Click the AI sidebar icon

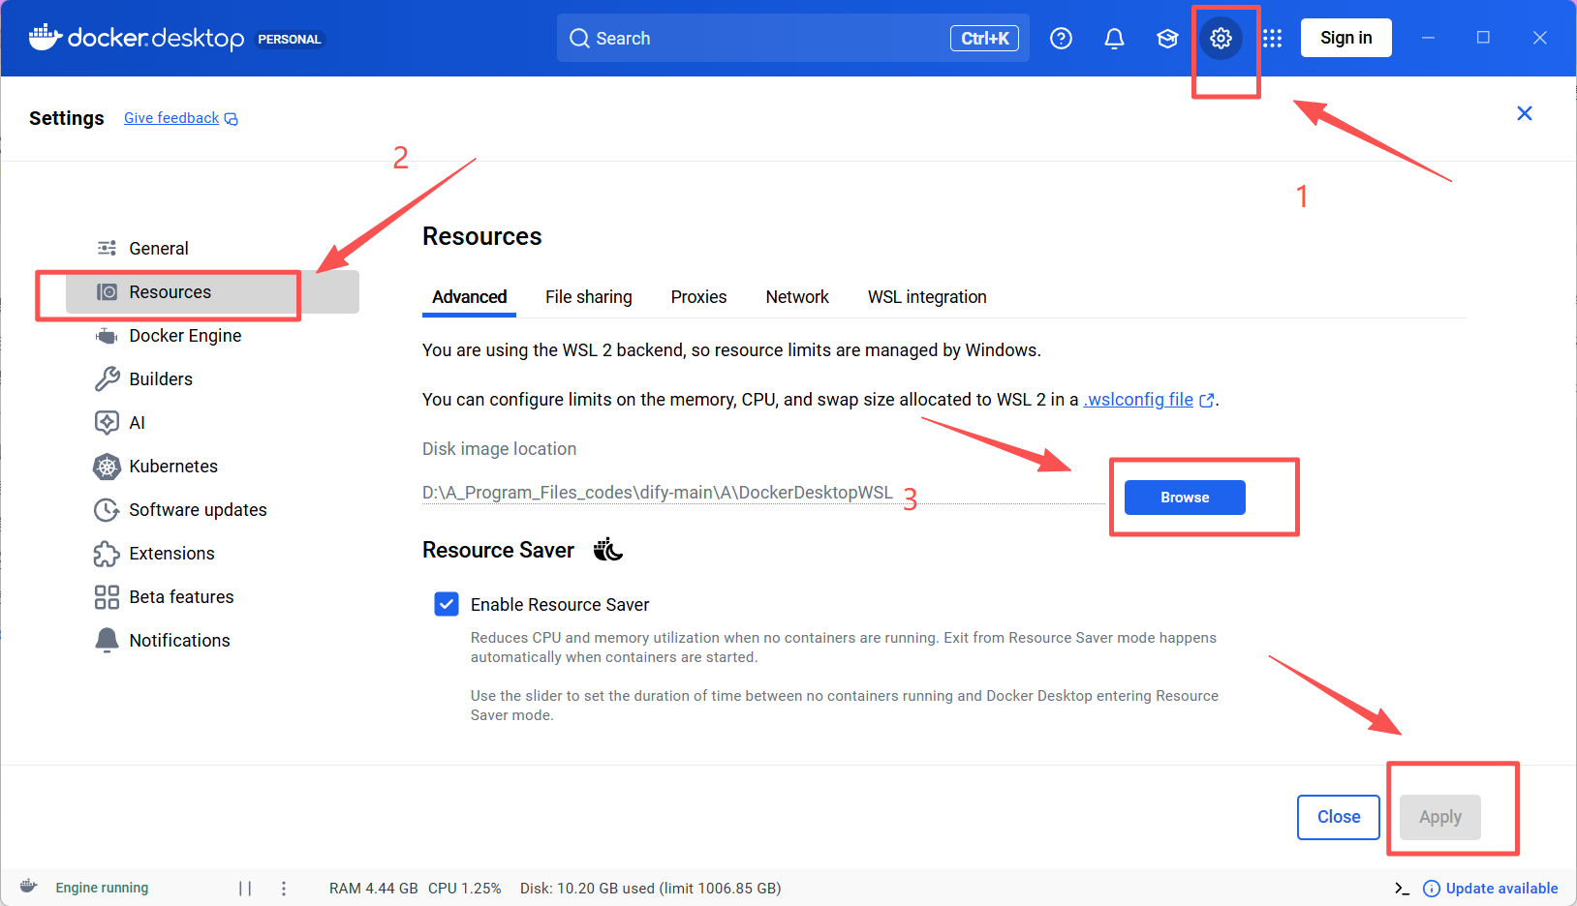tap(107, 422)
